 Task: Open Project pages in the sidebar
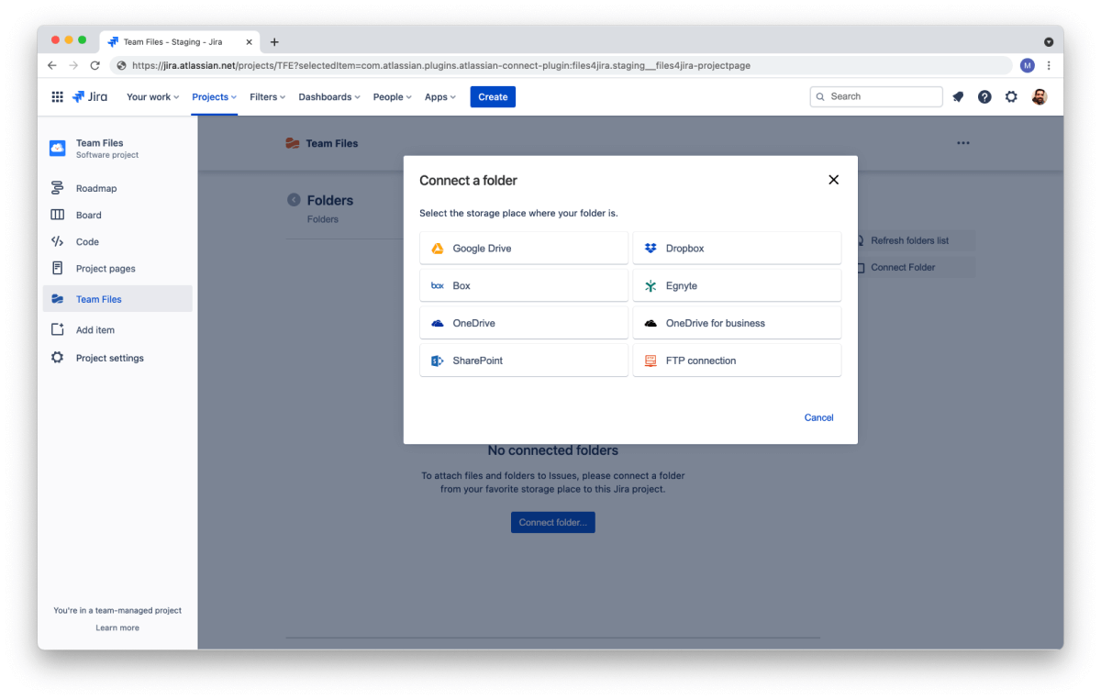[x=117, y=269]
